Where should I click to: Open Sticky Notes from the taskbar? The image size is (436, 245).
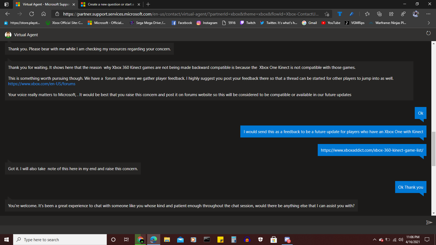point(220,240)
